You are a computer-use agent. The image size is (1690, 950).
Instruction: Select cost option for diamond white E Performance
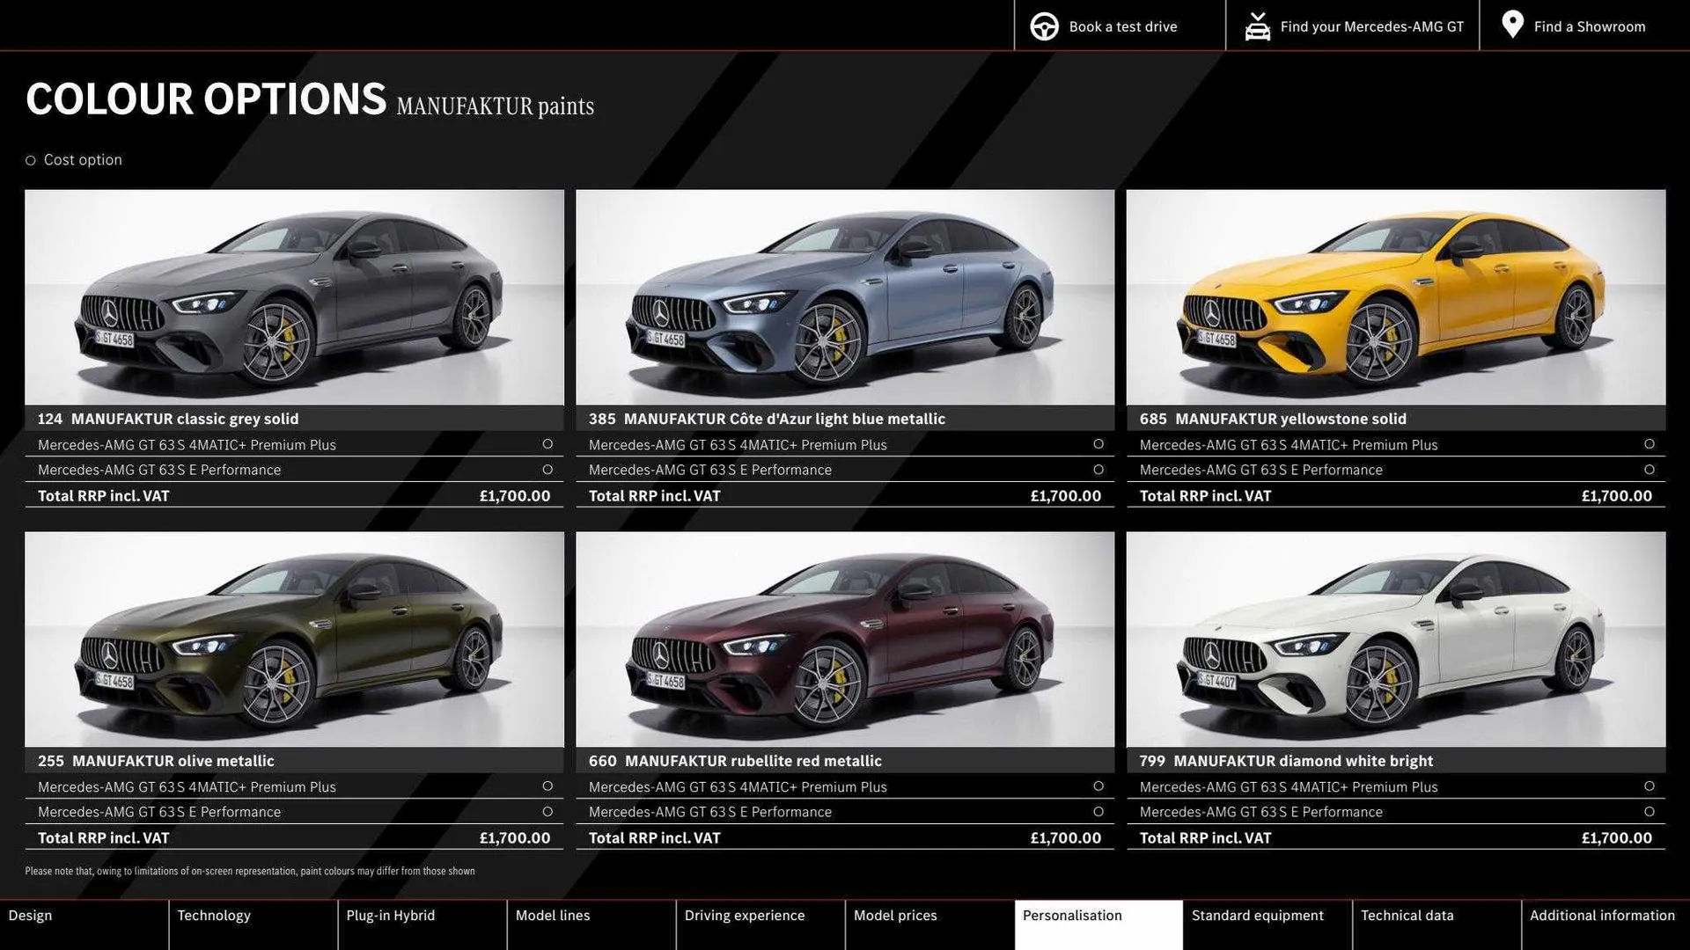click(1649, 812)
